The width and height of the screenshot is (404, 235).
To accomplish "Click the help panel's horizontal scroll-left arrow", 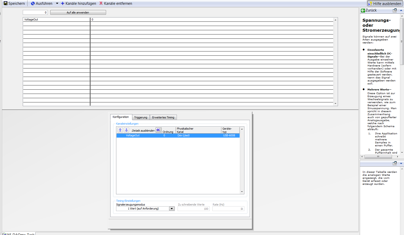I will [362, 157].
